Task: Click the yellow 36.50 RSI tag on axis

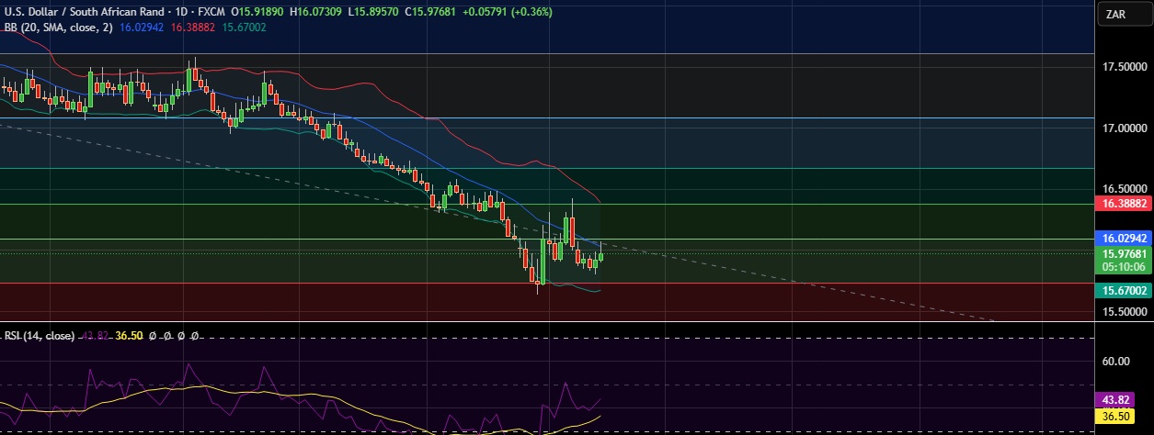Action: click(x=1115, y=417)
